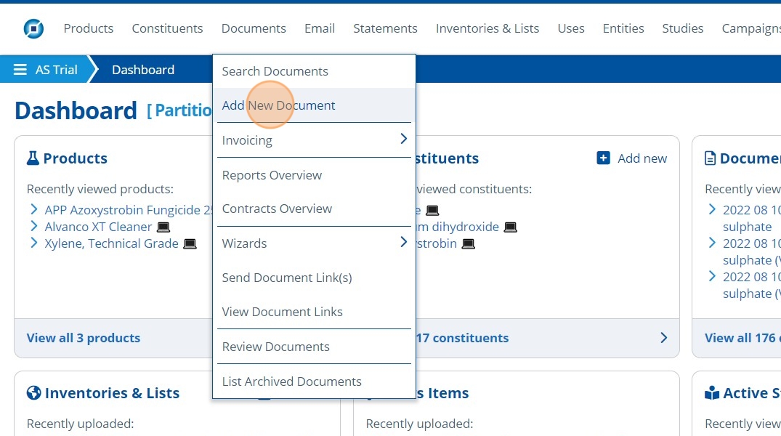Open the Uses menu

pos(571,28)
